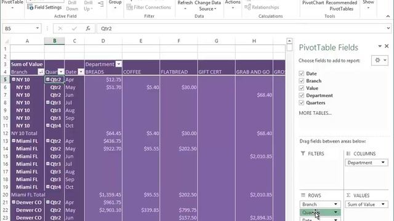Uncheck the Value field checkbox

(x=302, y=88)
